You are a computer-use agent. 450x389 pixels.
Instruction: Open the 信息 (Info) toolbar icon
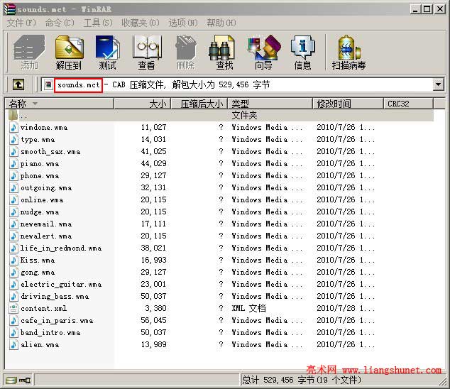303,53
